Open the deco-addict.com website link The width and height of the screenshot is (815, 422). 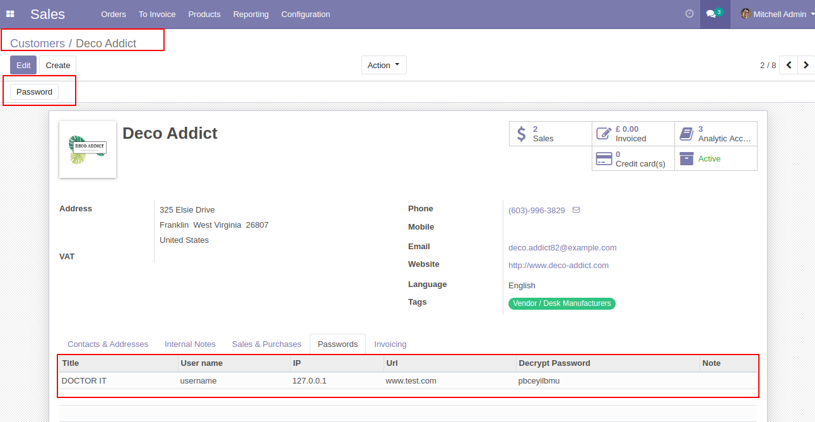558,266
